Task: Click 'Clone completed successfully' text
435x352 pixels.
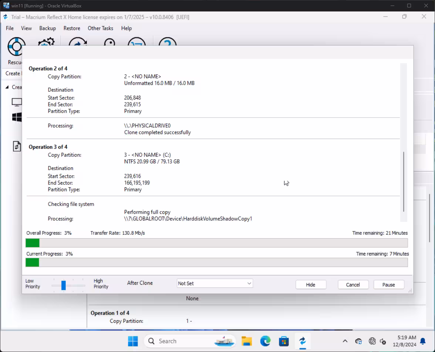Action: [157, 132]
